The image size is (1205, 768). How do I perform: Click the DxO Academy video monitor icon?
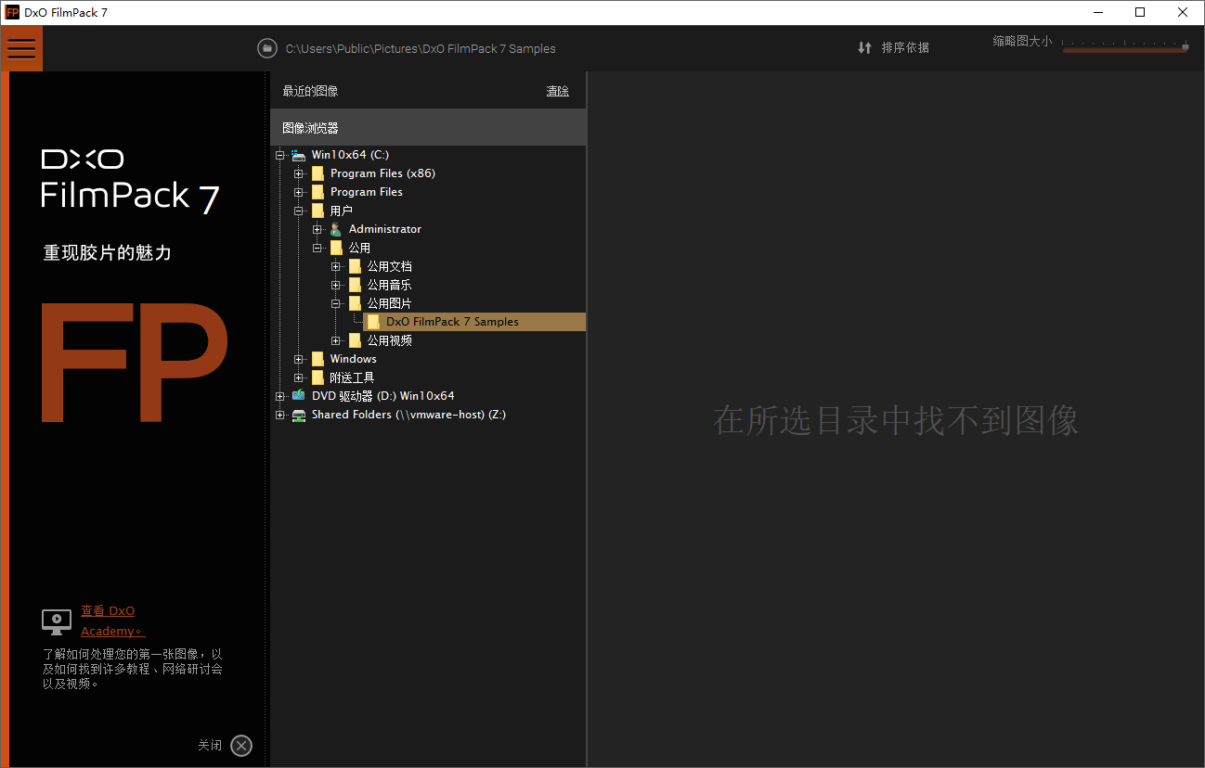tap(57, 621)
